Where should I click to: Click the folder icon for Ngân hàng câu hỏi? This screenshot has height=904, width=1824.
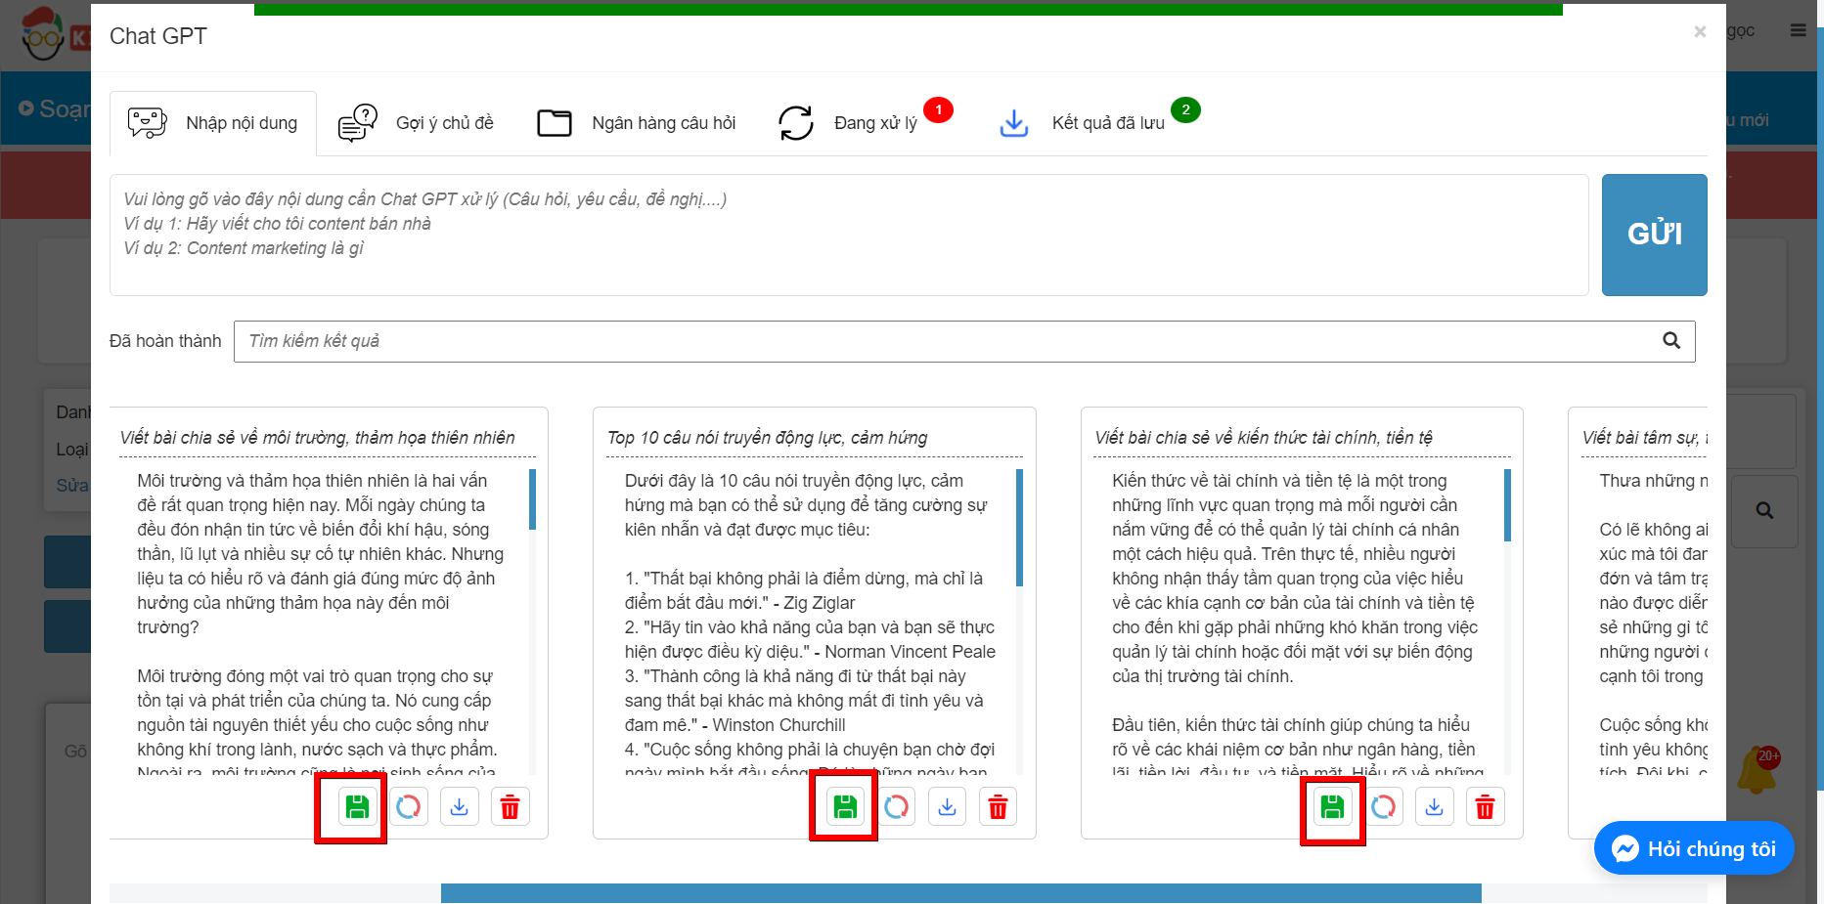[555, 123]
